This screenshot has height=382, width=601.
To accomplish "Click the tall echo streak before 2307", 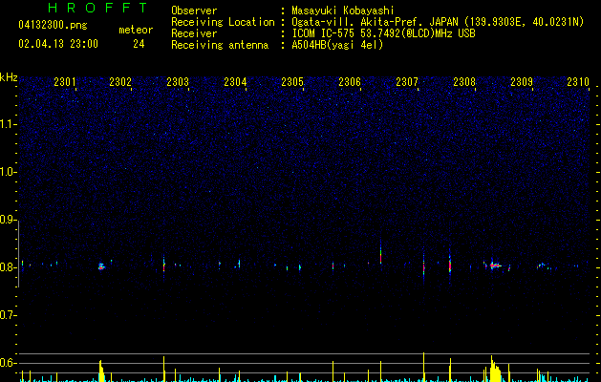I will coord(380,252).
